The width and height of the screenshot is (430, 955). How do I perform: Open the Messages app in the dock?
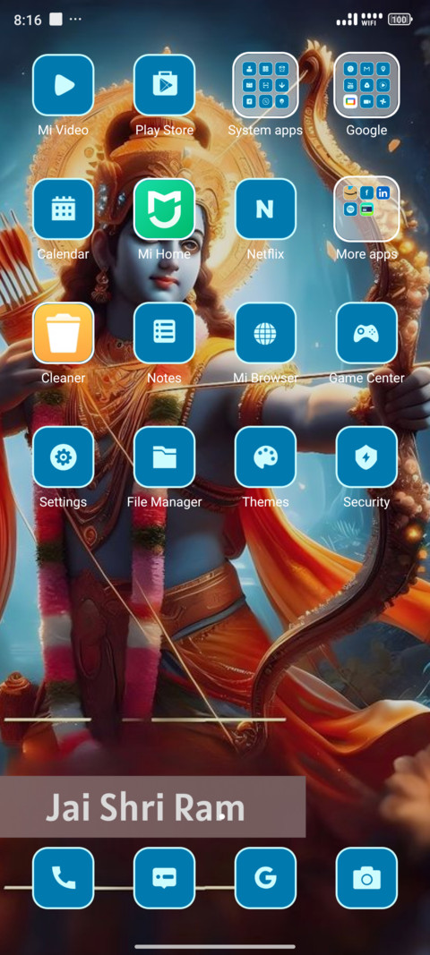coord(164,878)
